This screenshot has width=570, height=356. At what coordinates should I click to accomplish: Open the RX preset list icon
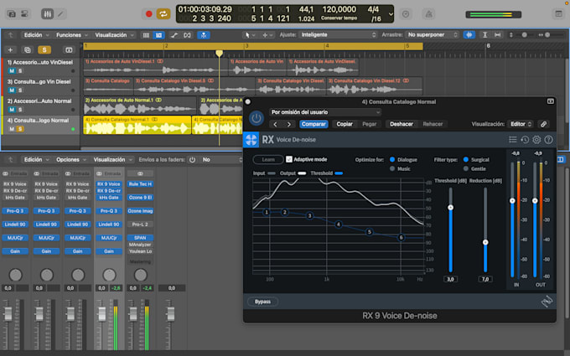click(x=512, y=139)
